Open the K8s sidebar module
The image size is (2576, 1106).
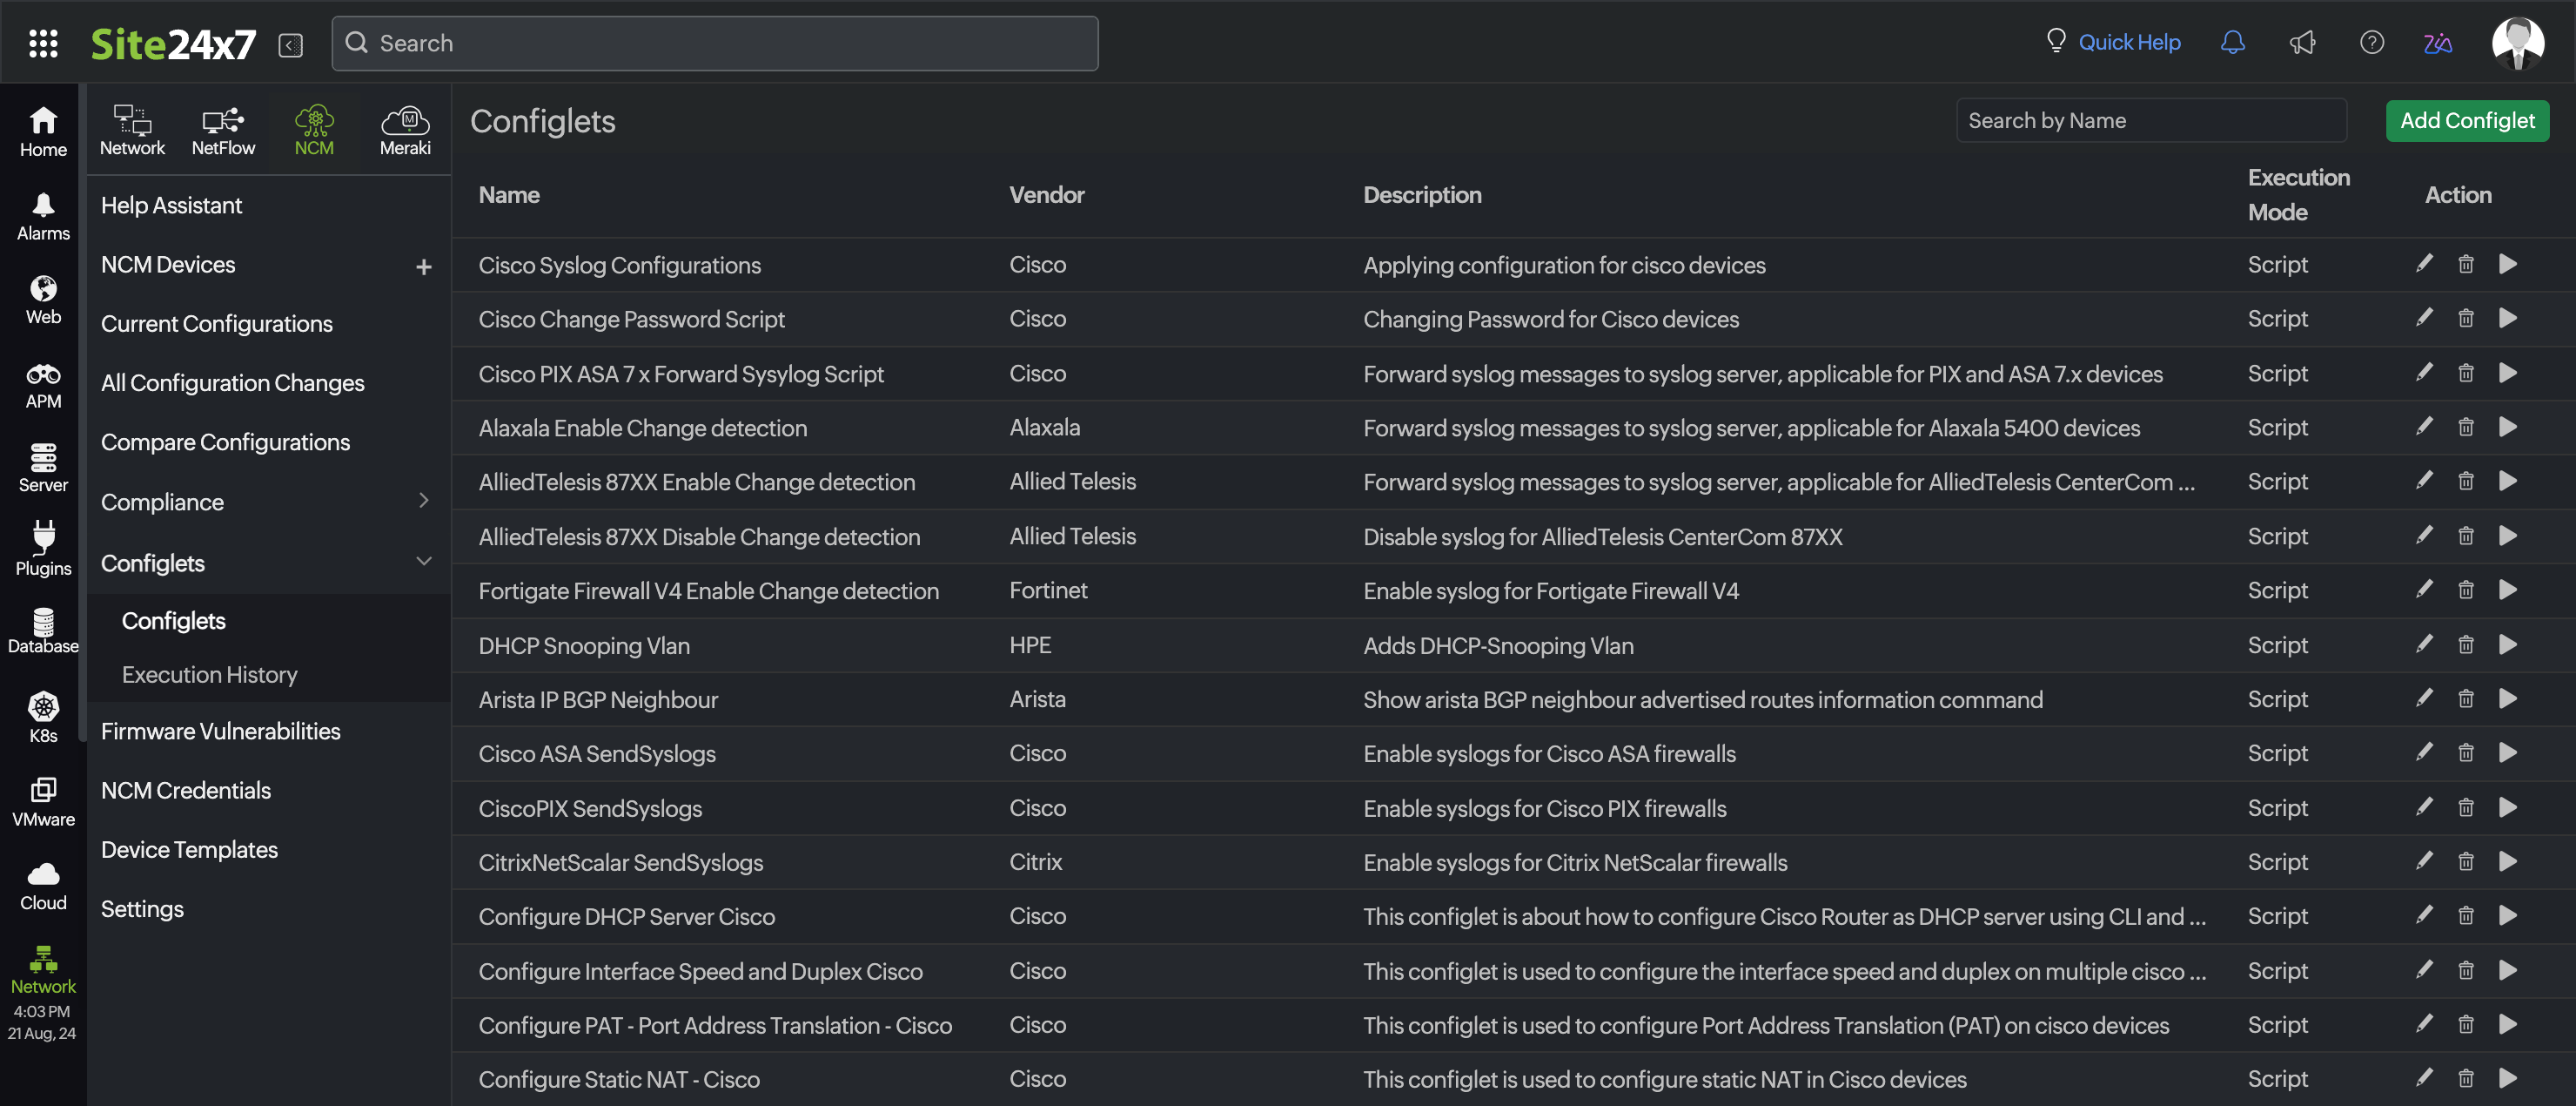pyautogui.click(x=43, y=717)
